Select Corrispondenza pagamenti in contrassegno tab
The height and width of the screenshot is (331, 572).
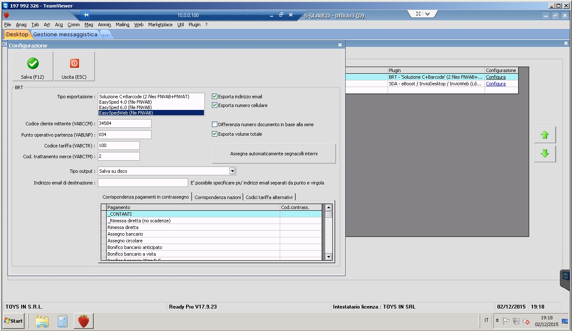[145, 197]
